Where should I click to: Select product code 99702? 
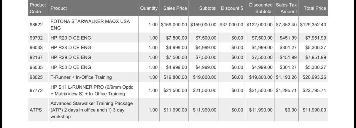(36, 38)
